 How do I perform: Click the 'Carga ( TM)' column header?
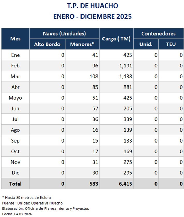tap(116, 39)
